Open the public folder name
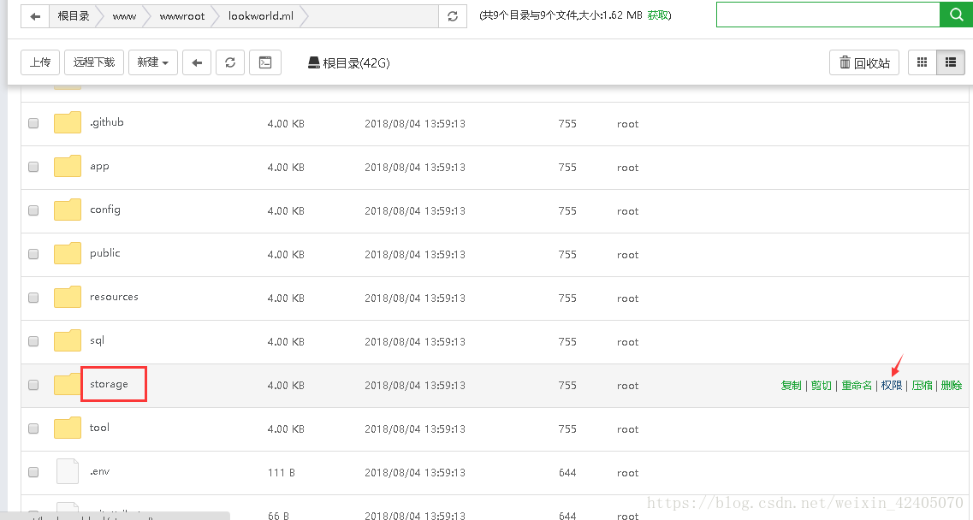Image resolution: width=973 pixels, height=520 pixels. pos(105,253)
